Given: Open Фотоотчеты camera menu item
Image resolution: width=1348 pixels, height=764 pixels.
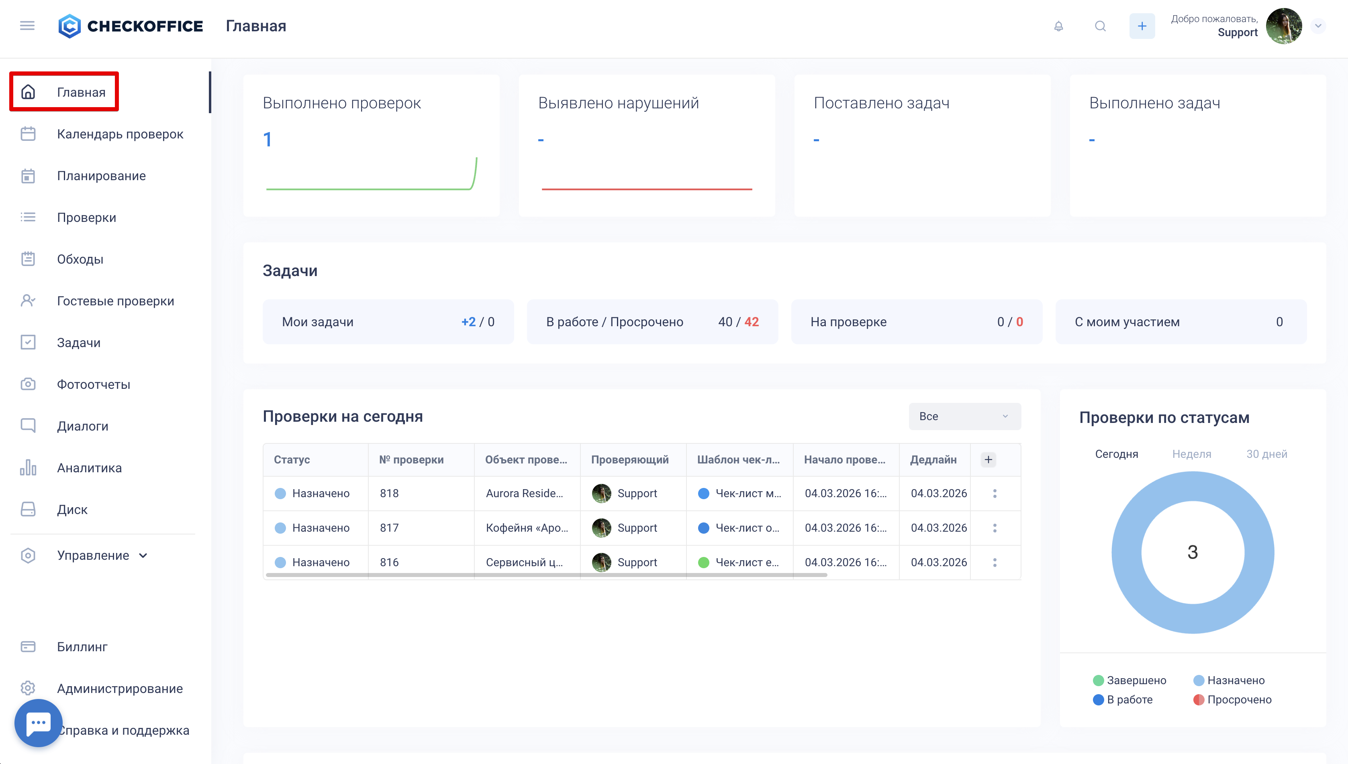Looking at the screenshot, I should click(94, 384).
